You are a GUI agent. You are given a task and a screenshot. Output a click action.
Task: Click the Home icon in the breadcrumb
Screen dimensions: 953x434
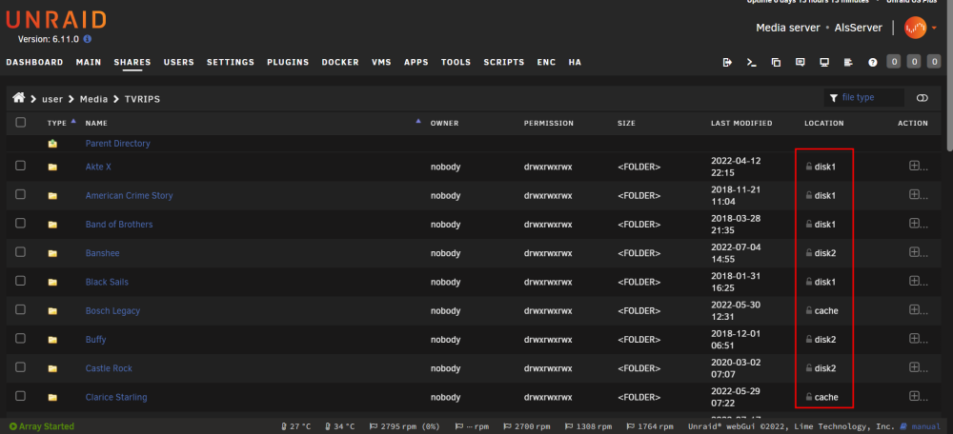point(19,98)
